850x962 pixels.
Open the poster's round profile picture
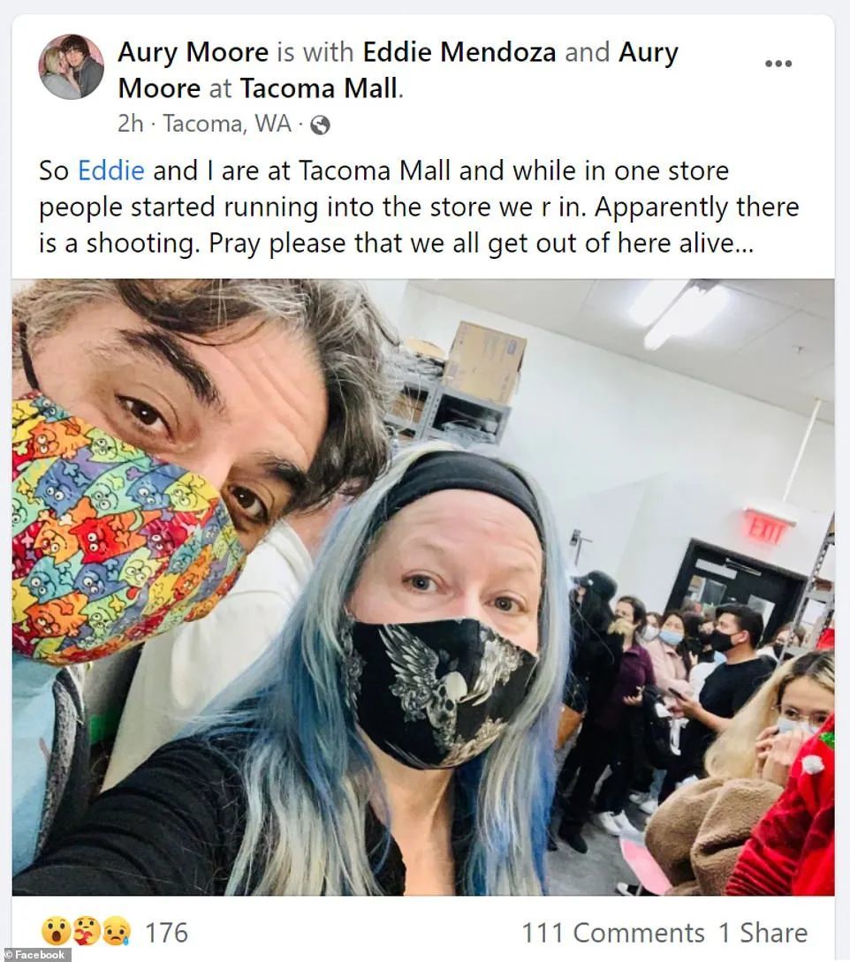(x=72, y=67)
